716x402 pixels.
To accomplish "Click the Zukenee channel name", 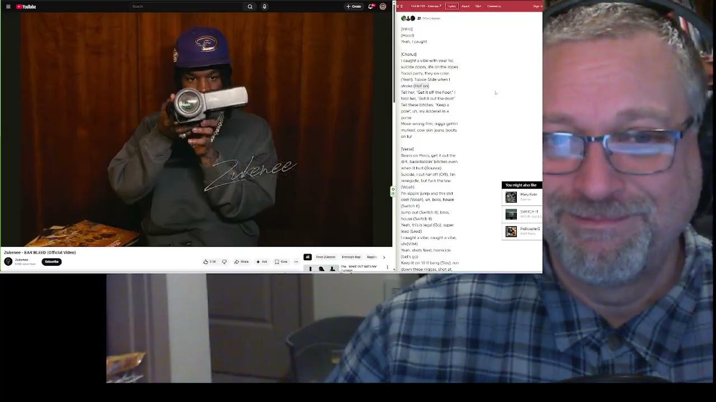I will pyautogui.click(x=21, y=260).
